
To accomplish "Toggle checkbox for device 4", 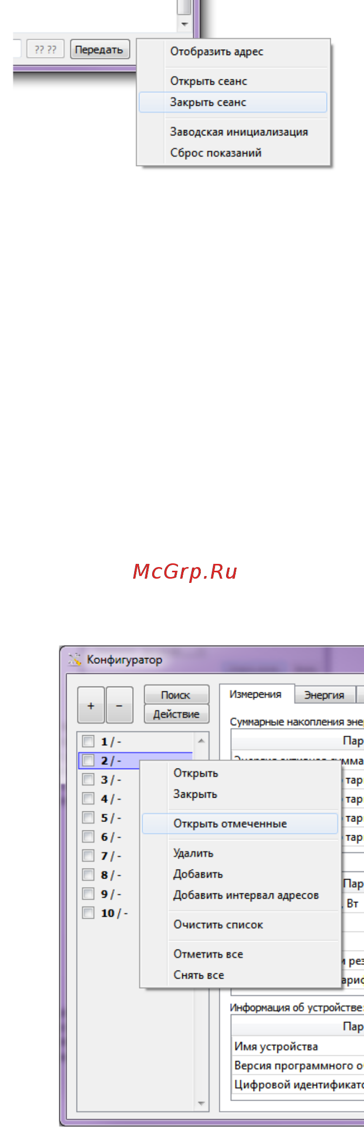I will click(x=88, y=799).
